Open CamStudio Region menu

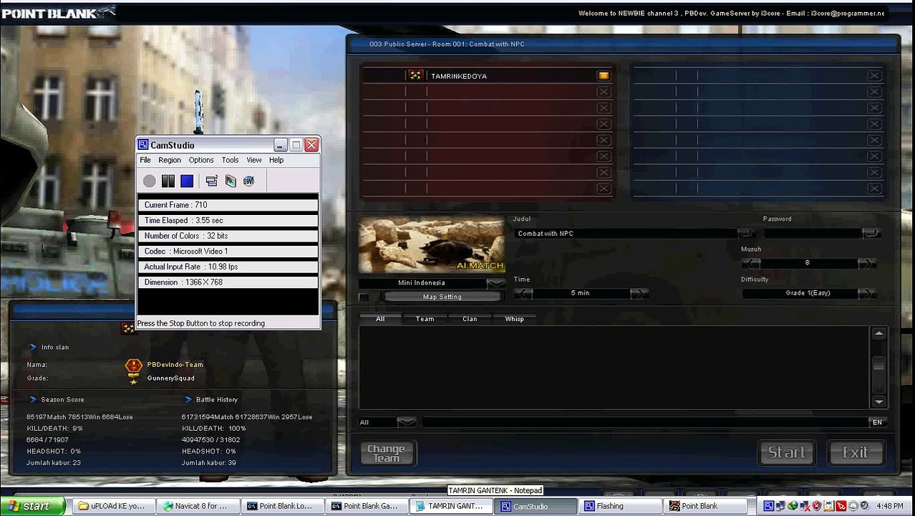coord(170,160)
